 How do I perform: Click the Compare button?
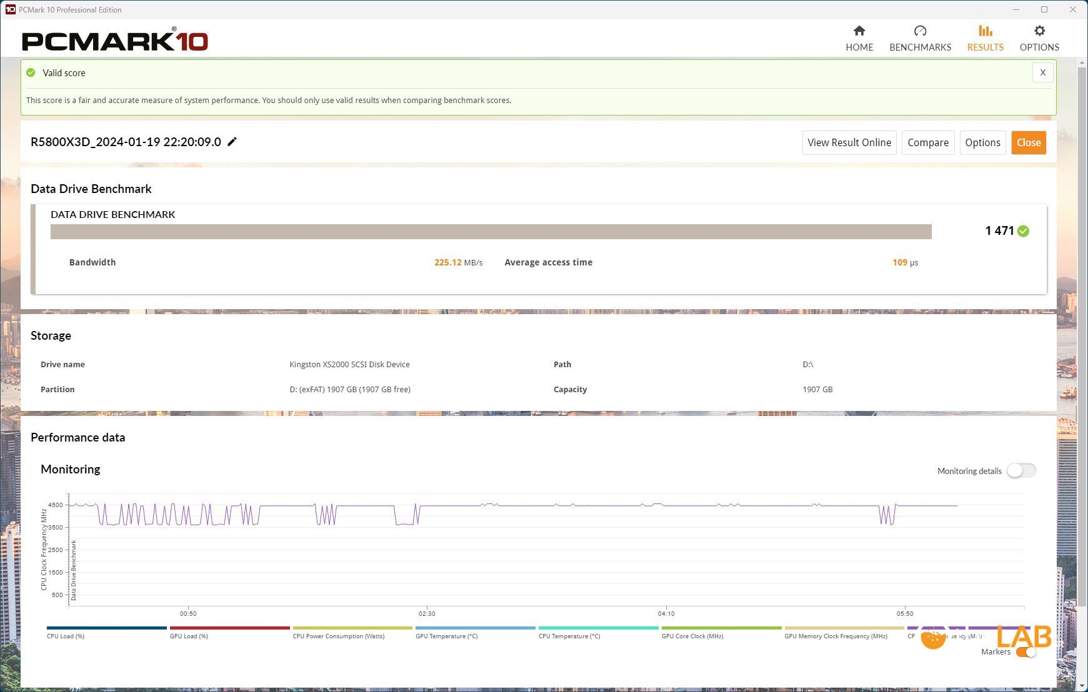pos(928,142)
